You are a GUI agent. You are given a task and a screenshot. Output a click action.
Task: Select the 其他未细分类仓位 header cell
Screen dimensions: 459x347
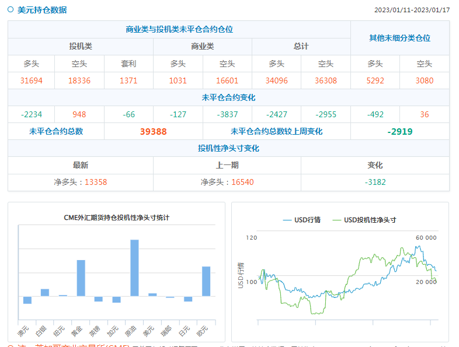(x=399, y=38)
